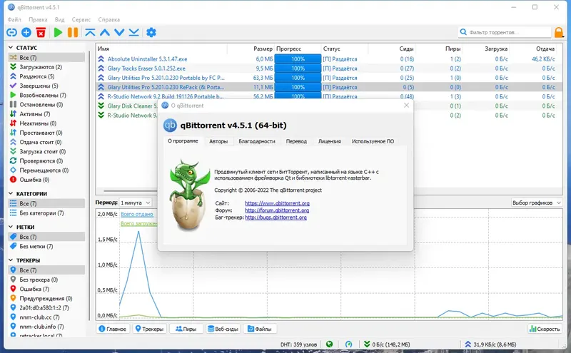The image size is (571, 353).
Task: Move torrent to top of queue icon
Action: 90,32
